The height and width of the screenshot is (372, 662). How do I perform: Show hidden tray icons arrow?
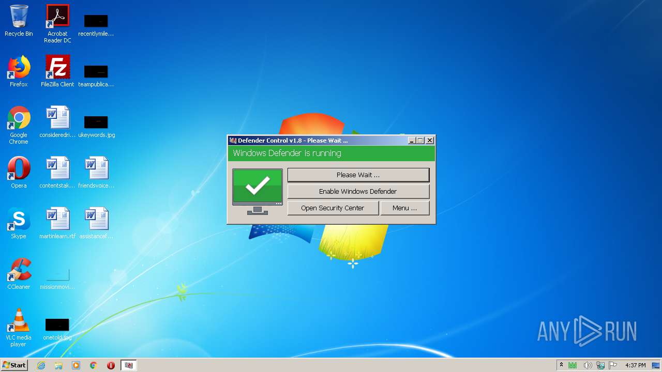[561, 365]
